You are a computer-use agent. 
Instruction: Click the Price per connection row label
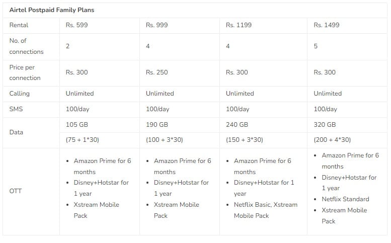[25, 72]
